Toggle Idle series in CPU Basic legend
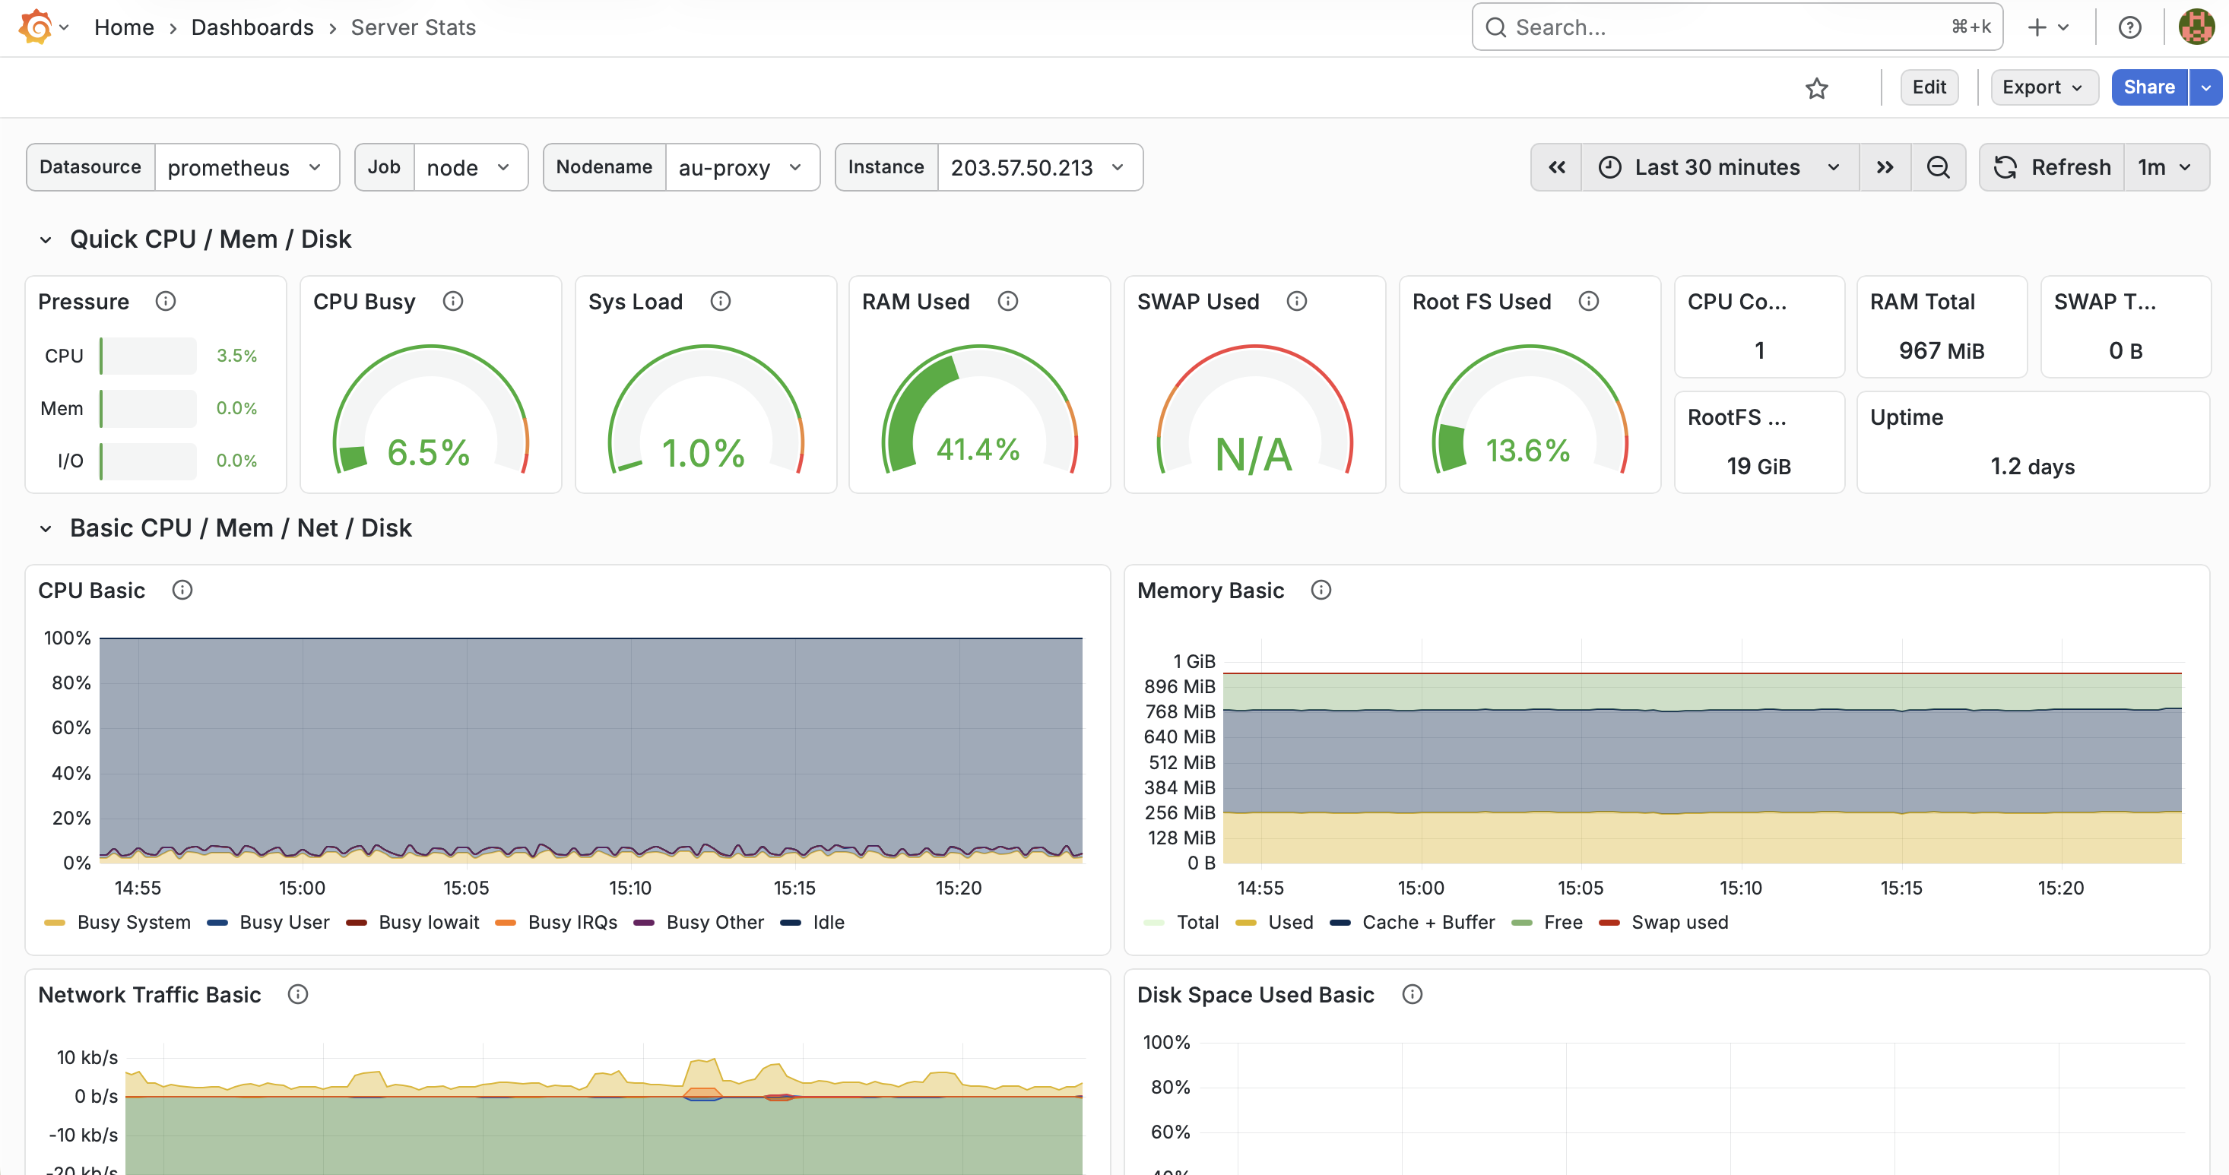 click(827, 923)
